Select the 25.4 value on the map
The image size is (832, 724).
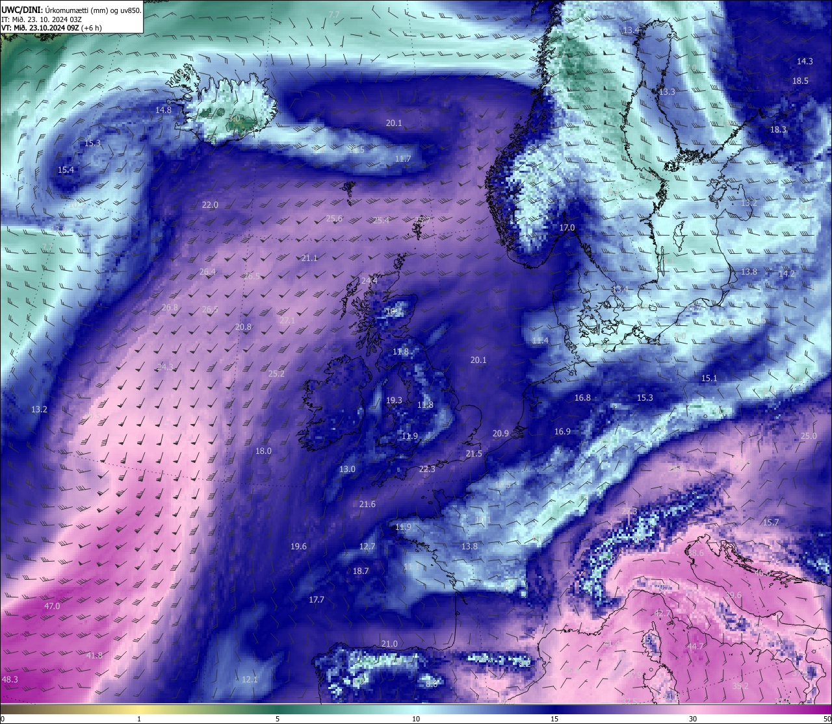click(x=381, y=220)
